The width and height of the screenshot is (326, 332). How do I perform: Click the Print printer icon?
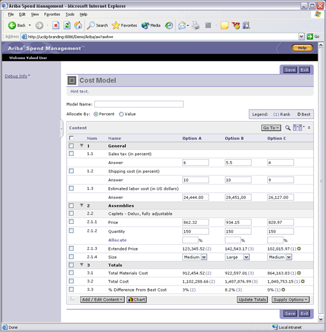[196, 25]
